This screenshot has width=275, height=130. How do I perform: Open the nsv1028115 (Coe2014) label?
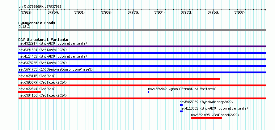(x=37, y=76)
